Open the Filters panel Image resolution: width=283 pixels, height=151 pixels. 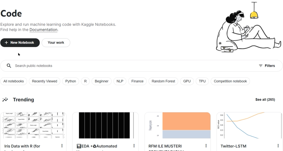[x=267, y=66]
